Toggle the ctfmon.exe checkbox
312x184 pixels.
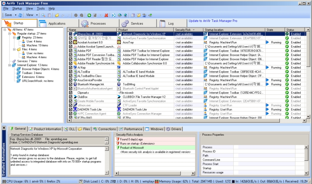click(70, 105)
